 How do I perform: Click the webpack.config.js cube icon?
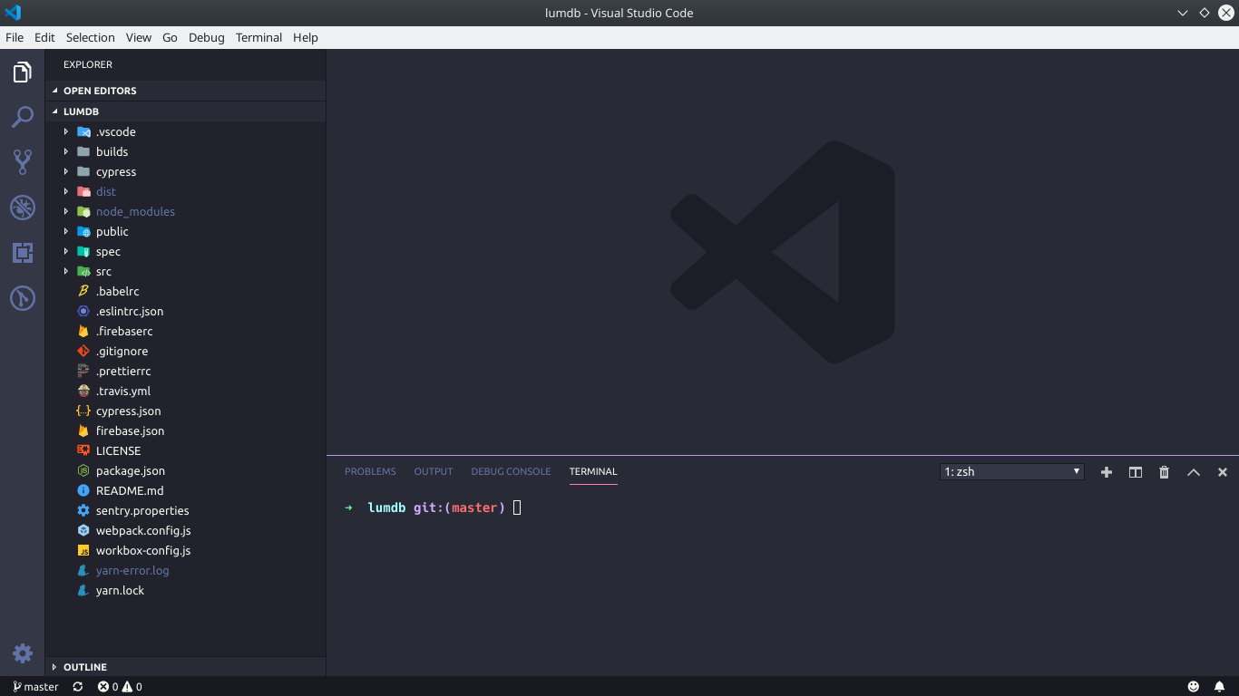83,531
